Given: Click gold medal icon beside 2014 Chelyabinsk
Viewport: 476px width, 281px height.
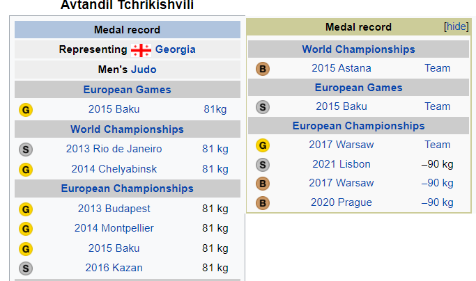Looking at the screenshot, I should 26,169.
